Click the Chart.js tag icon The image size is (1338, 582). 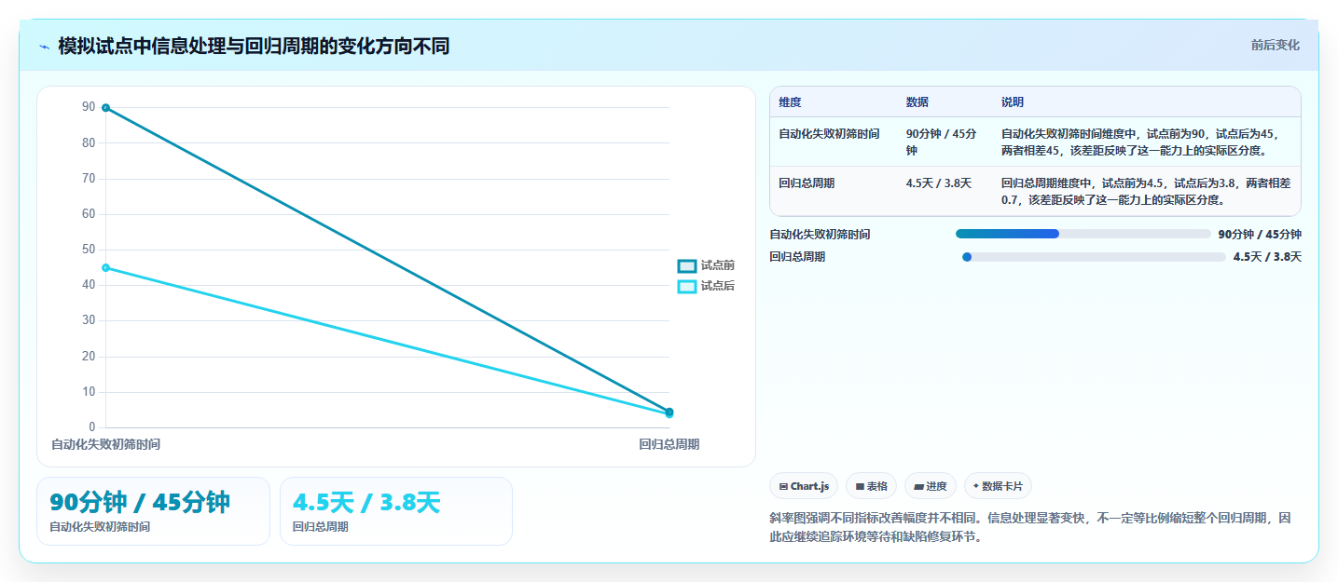point(783,487)
